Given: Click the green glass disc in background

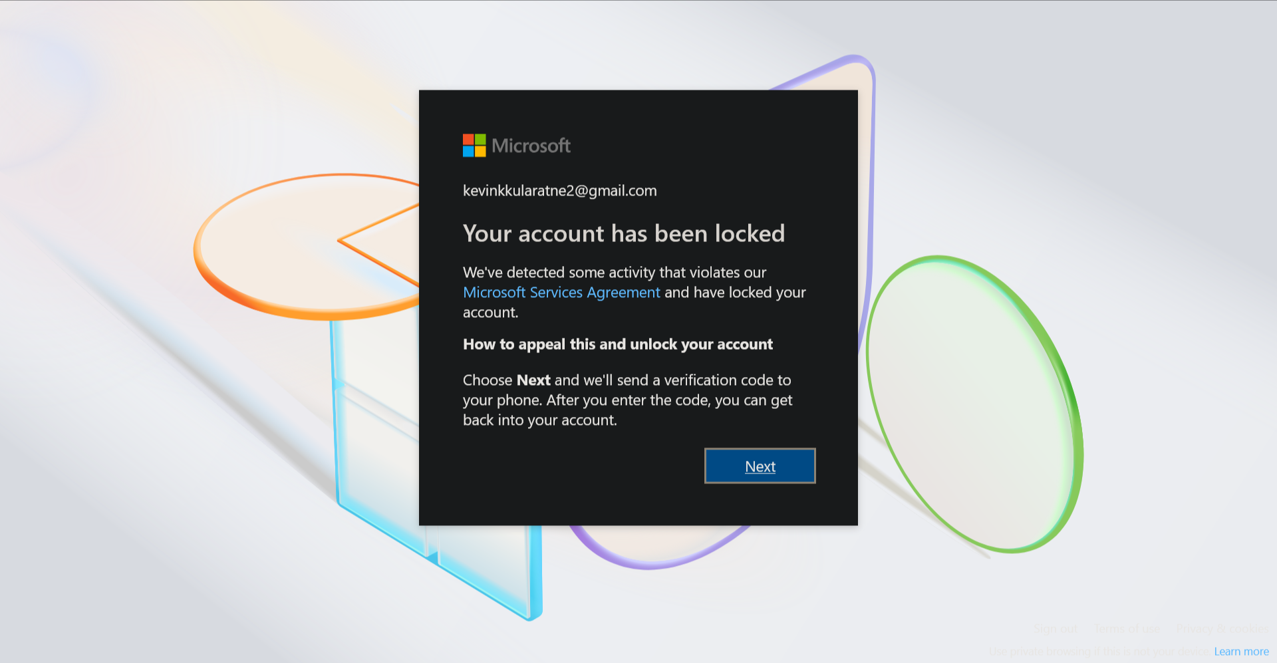Looking at the screenshot, I should pos(974,404).
